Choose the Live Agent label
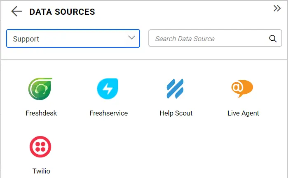Viewport: 288px width, 178px height. coord(243,113)
